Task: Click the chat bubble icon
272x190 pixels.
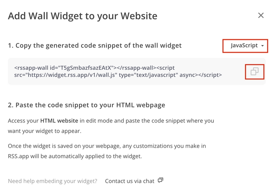Action: click(161, 180)
